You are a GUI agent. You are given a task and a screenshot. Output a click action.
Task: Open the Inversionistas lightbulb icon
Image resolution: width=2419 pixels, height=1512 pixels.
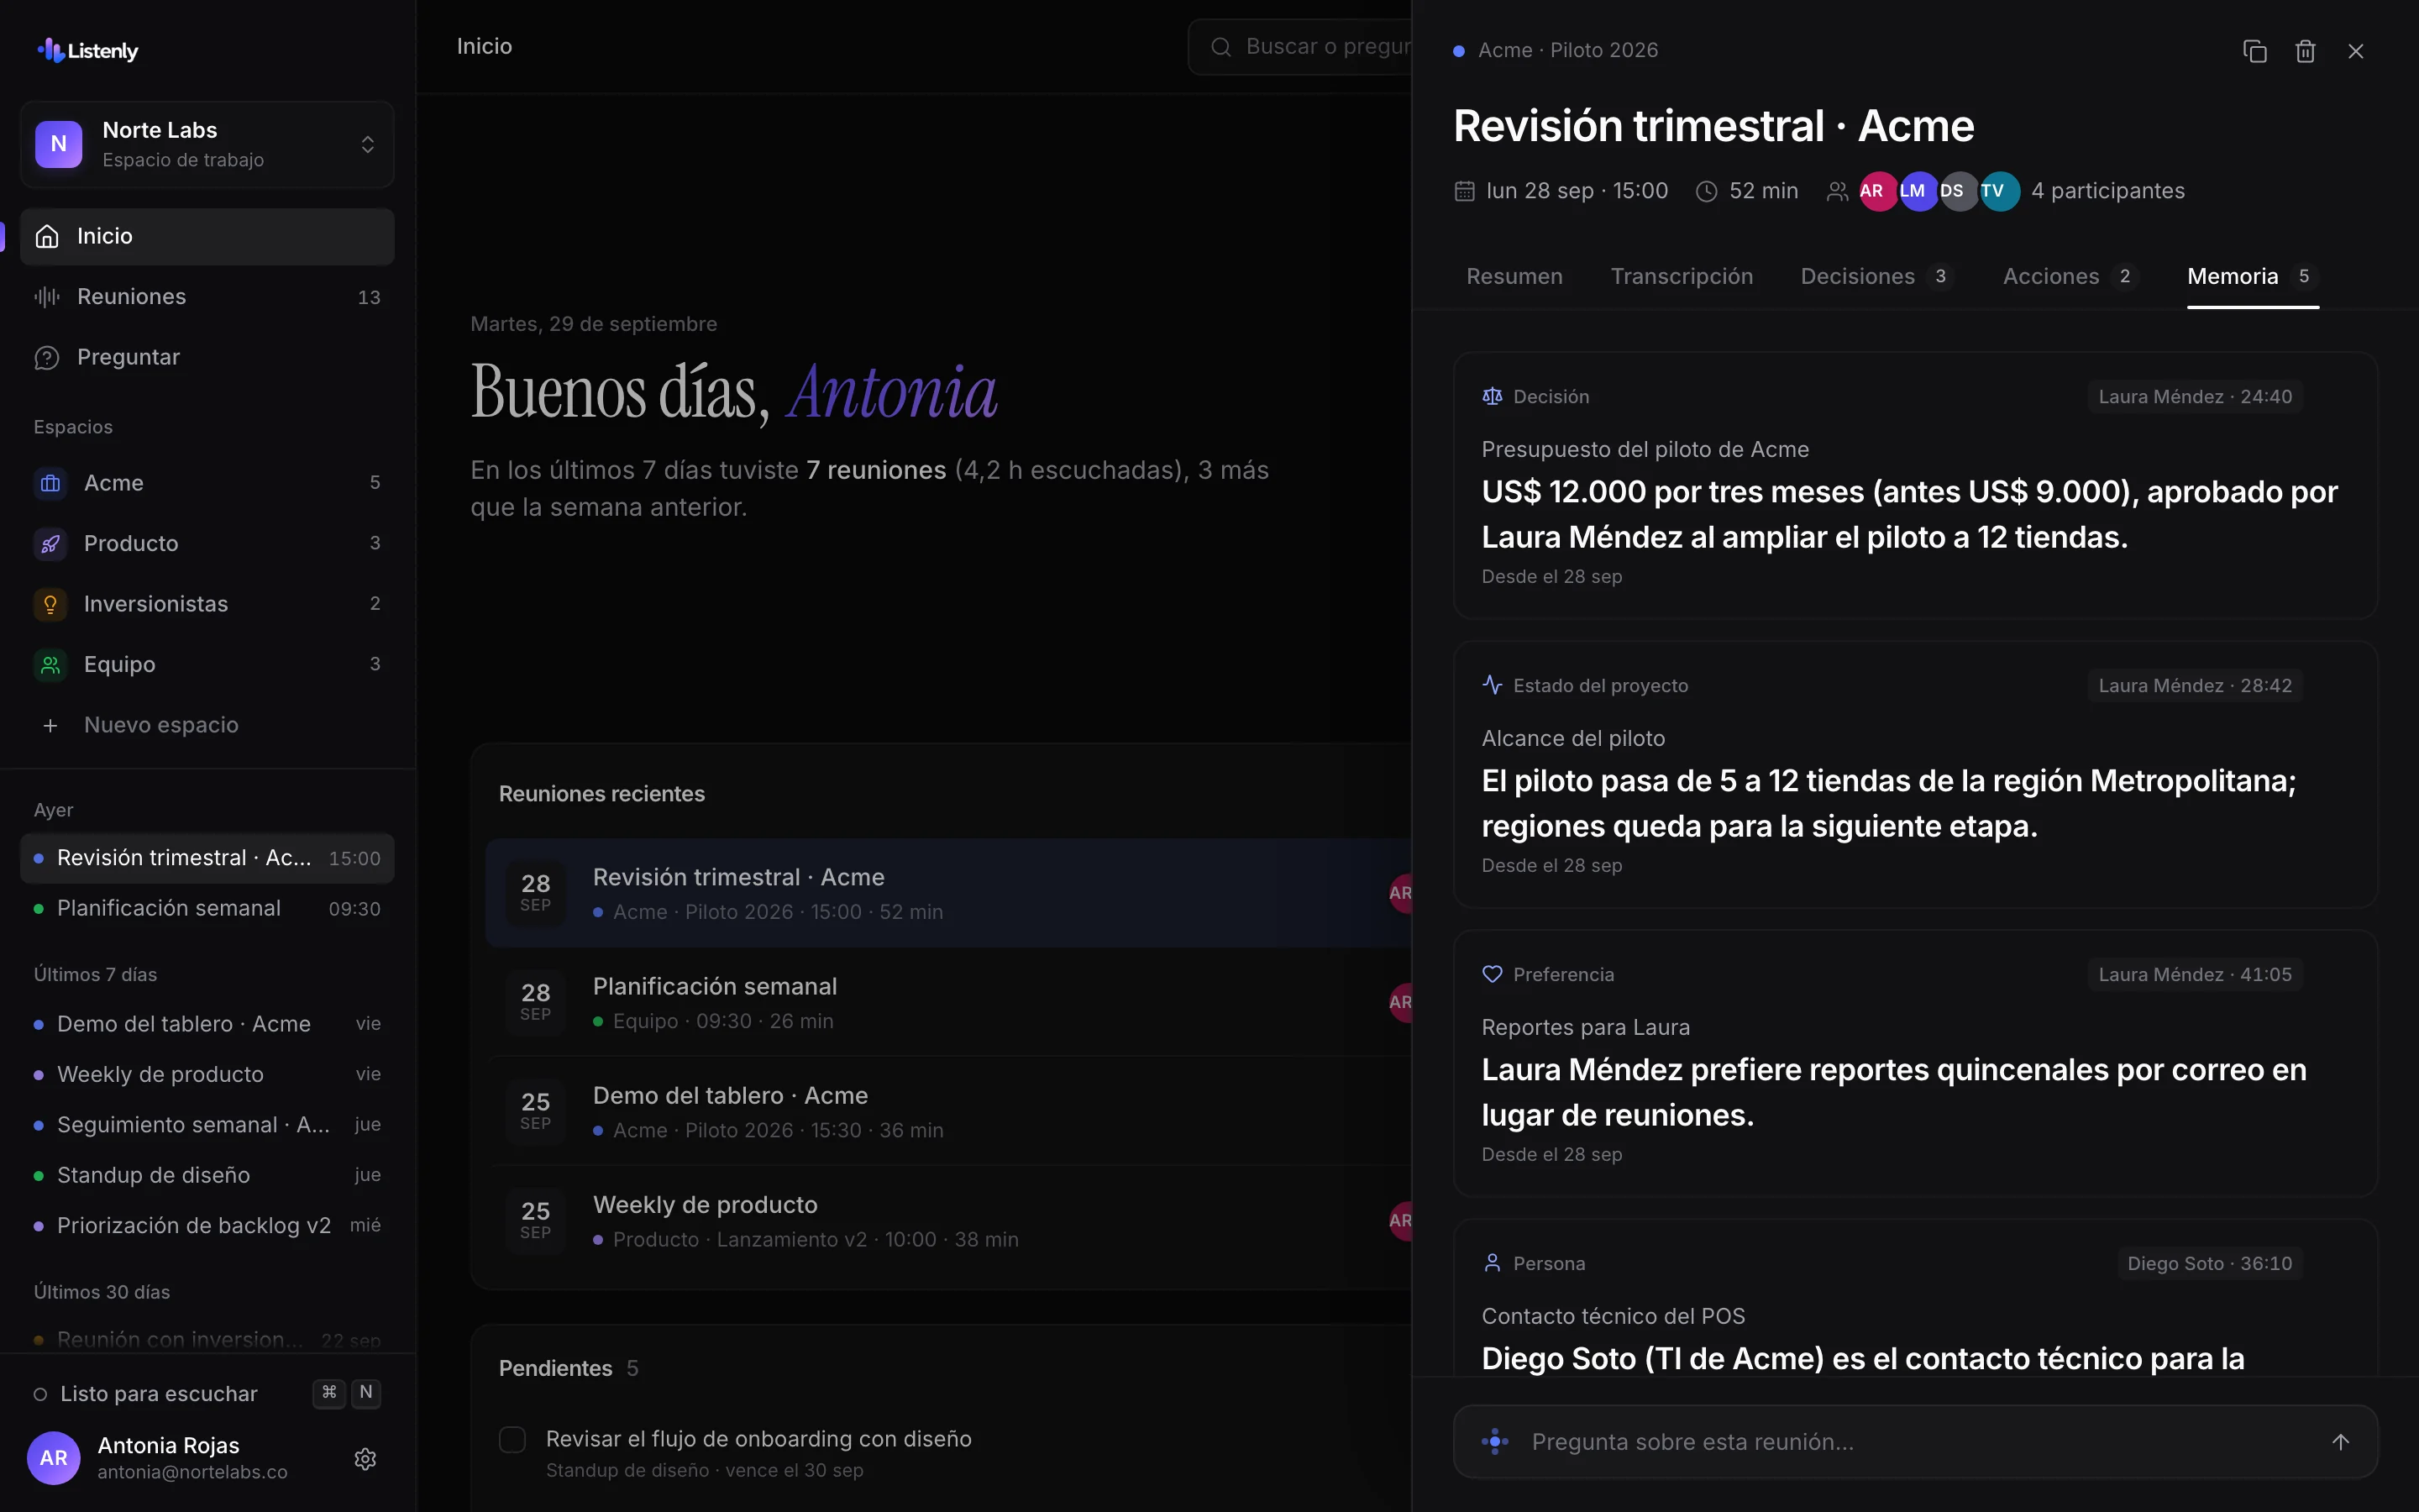click(x=50, y=605)
